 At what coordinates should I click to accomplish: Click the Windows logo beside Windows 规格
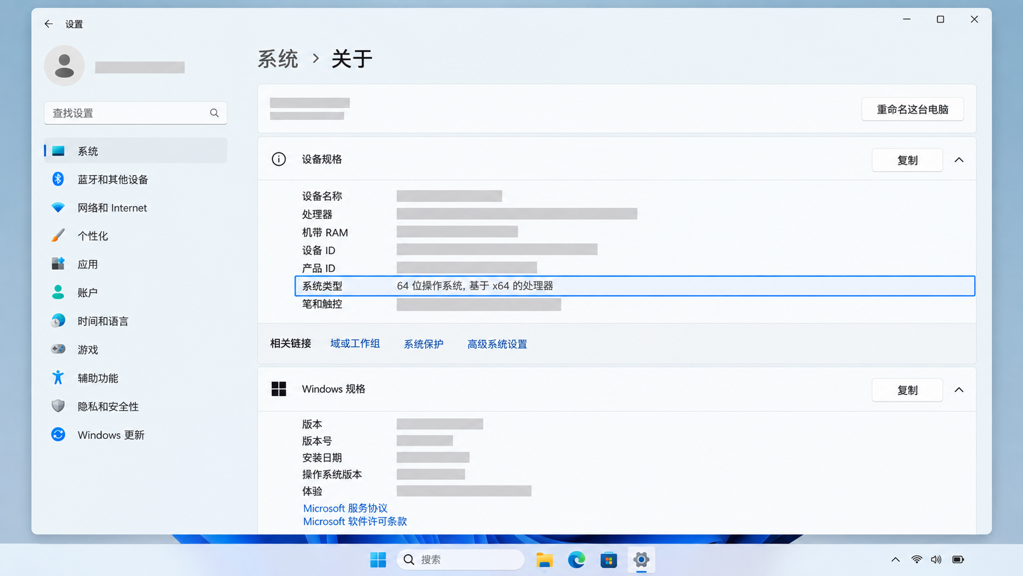pyautogui.click(x=278, y=389)
